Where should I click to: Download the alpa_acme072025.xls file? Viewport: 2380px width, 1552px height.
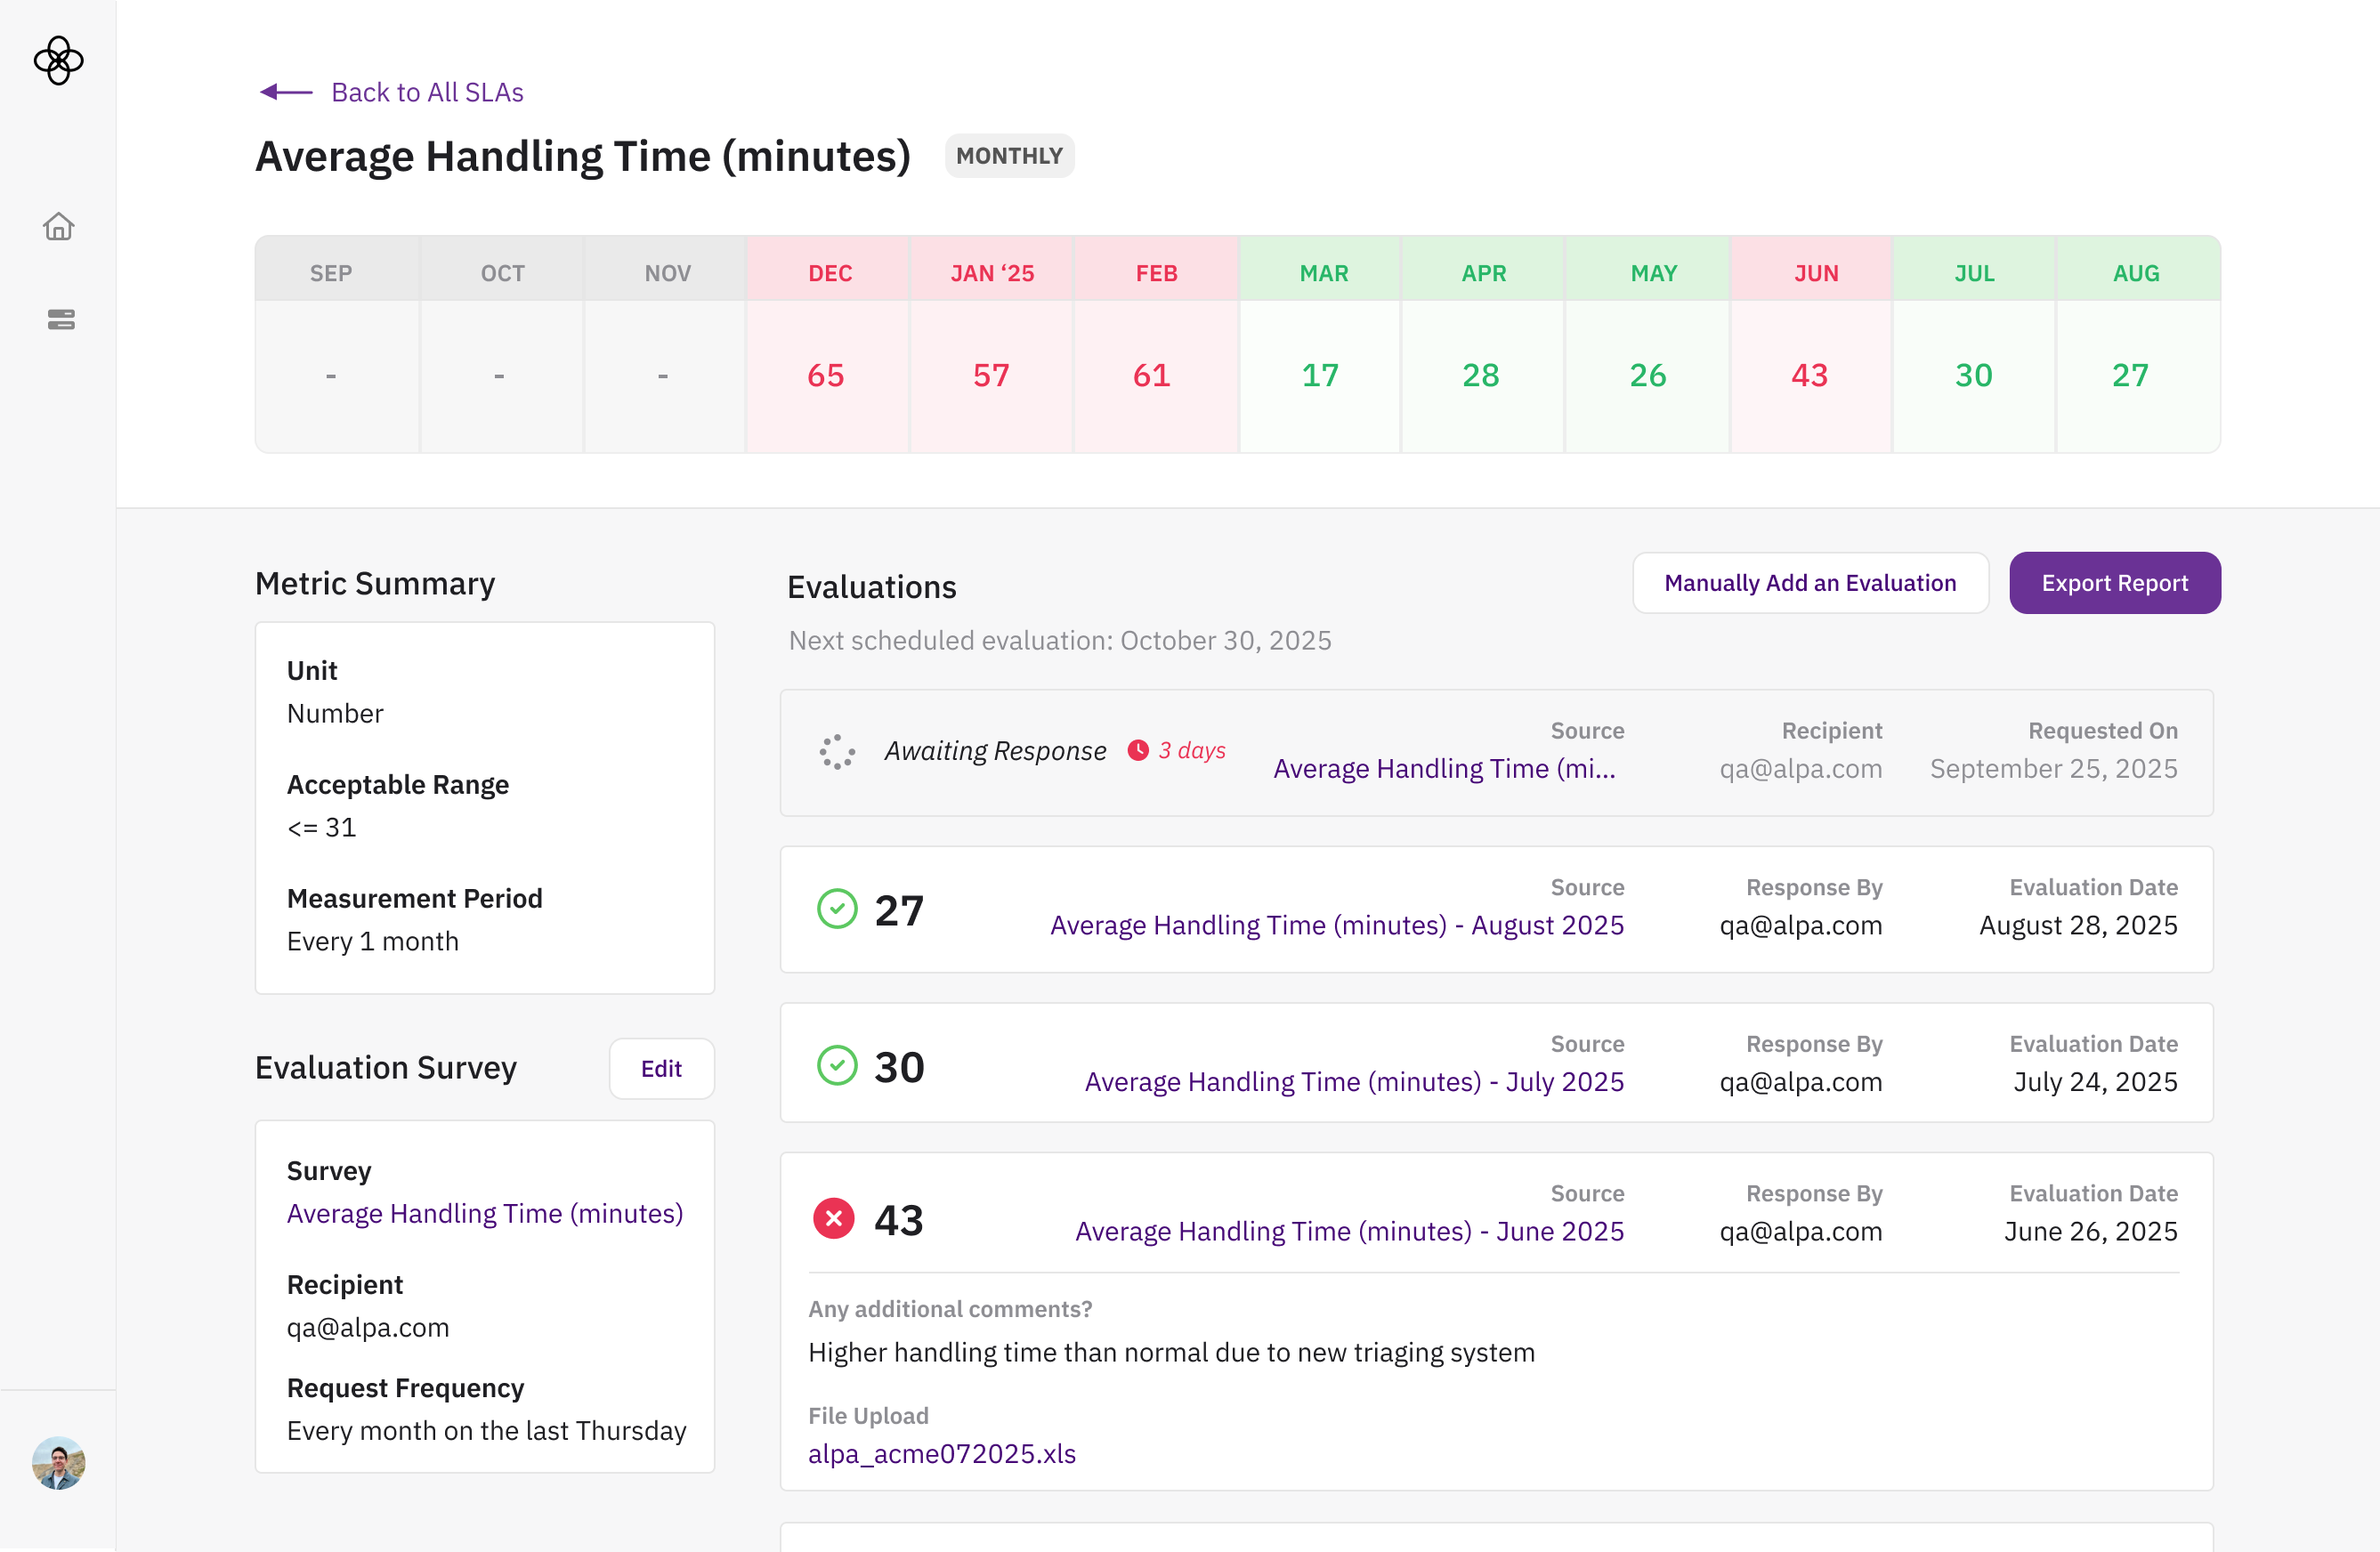click(942, 1453)
